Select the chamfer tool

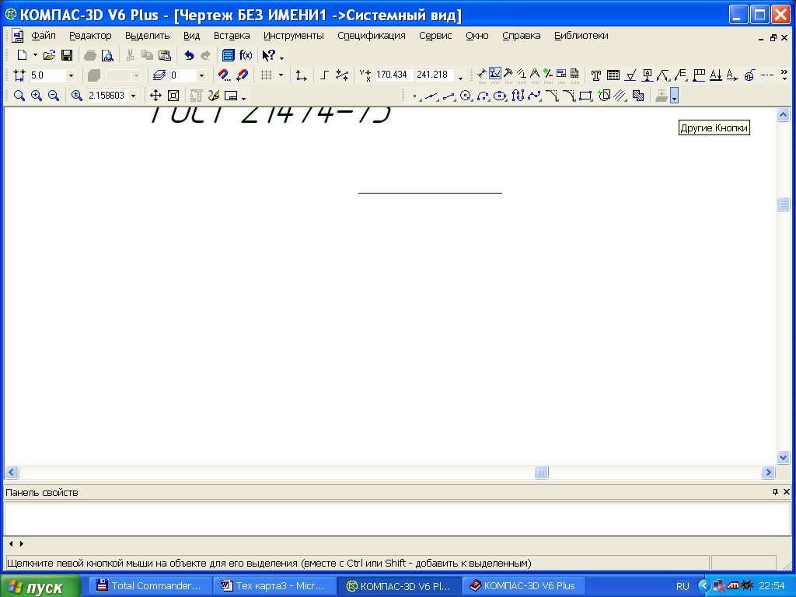[x=552, y=96]
